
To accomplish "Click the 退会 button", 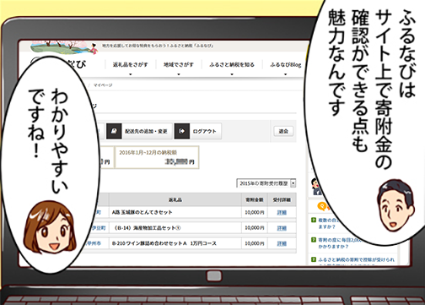I will 283,131.
